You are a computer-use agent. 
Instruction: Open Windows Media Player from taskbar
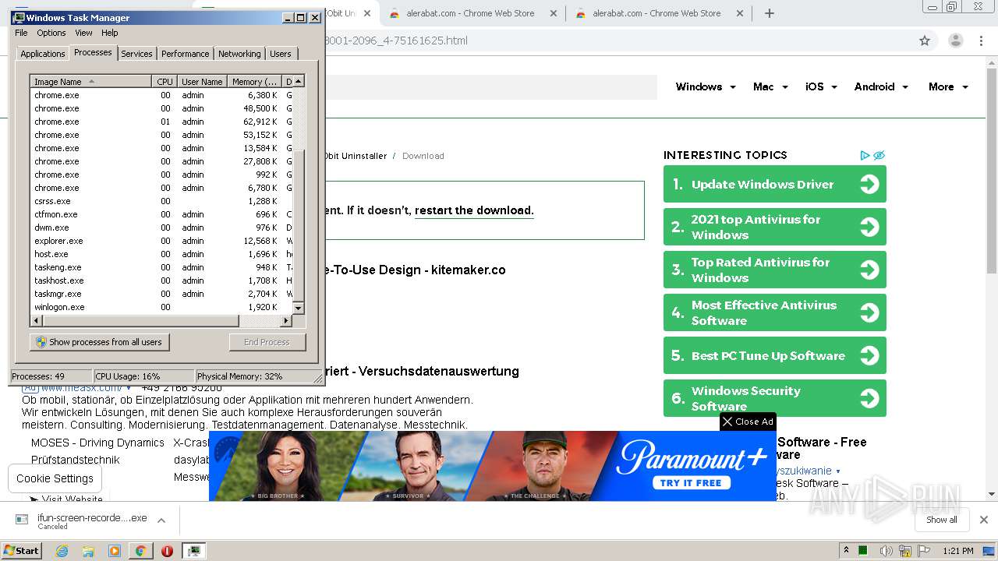pyautogui.click(x=115, y=551)
